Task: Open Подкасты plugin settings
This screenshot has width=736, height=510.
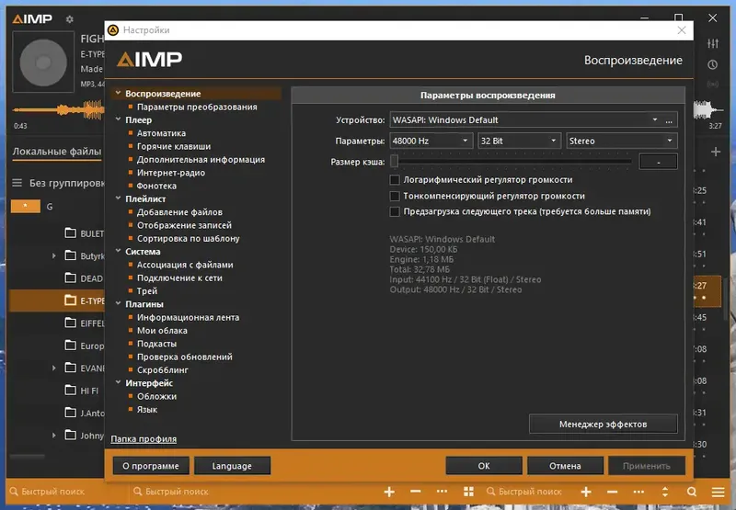Action: (x=156, y=344)
